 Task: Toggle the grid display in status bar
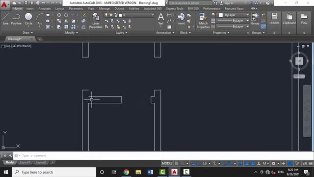coord(177,164)
